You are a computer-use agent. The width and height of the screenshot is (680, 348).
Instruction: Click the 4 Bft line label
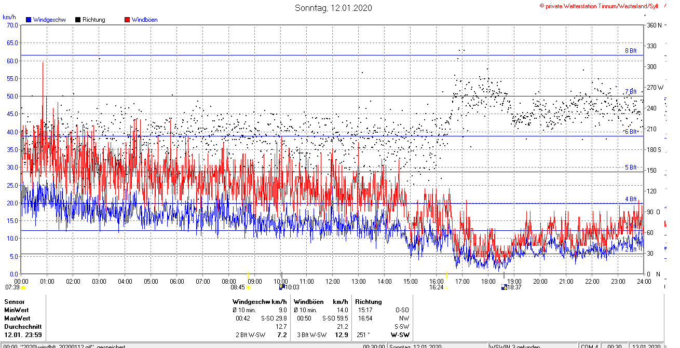click(x=630, y=199)
